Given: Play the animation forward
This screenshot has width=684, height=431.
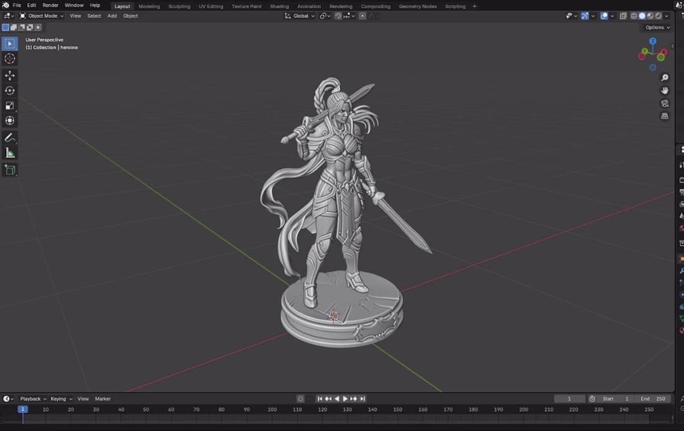Looking at the screenshot, I should click(345, 399).
